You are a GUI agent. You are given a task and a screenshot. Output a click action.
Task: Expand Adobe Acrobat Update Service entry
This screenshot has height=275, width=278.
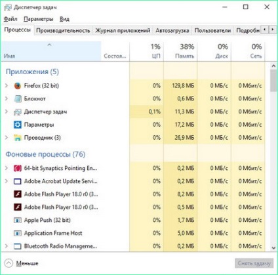coord(7,181)
